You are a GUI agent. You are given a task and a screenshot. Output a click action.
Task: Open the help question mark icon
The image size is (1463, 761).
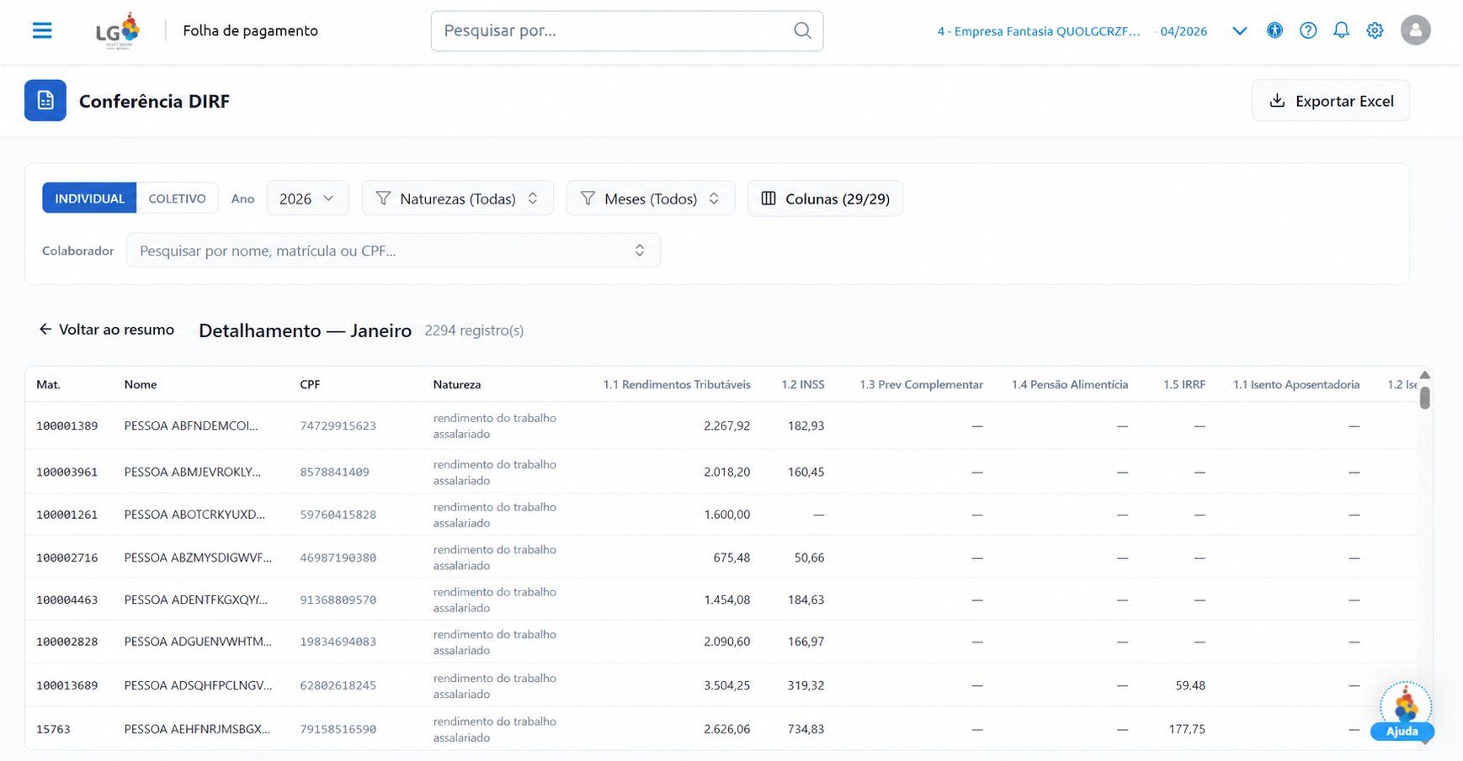[1308, 31]
